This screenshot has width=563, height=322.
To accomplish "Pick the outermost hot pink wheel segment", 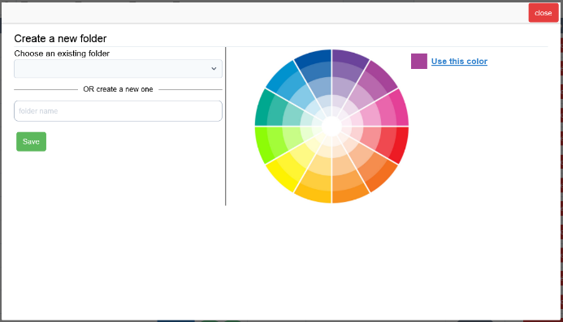I will tap(401, 108).
